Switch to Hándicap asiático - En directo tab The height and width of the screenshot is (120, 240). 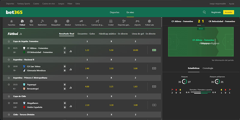113,34
